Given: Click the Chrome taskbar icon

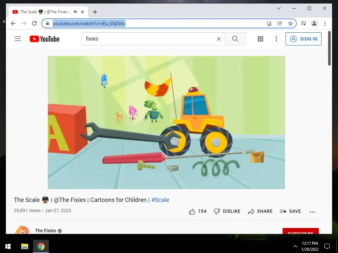Looking at the screenshot, I should click(41, 246).
